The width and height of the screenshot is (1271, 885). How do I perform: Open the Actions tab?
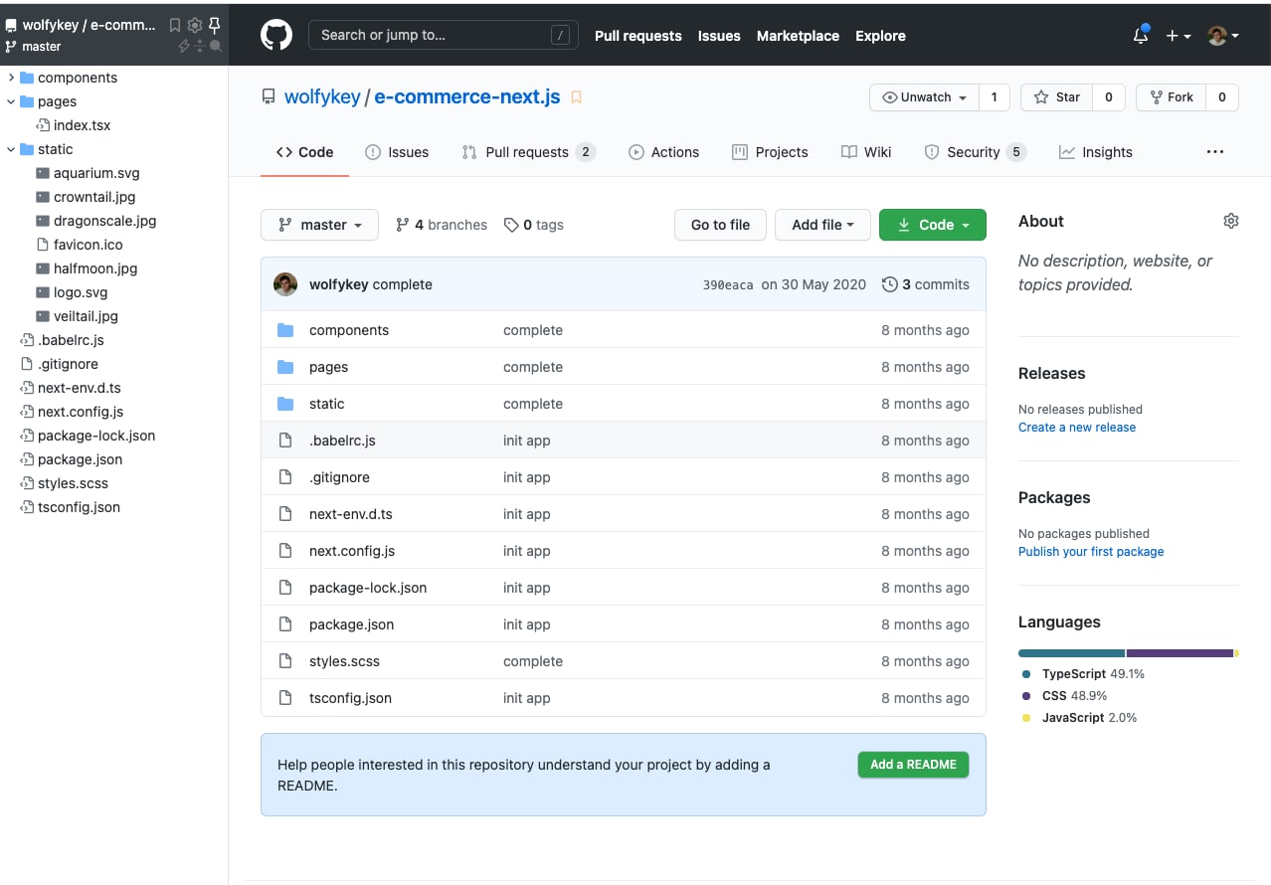(663, 152)
